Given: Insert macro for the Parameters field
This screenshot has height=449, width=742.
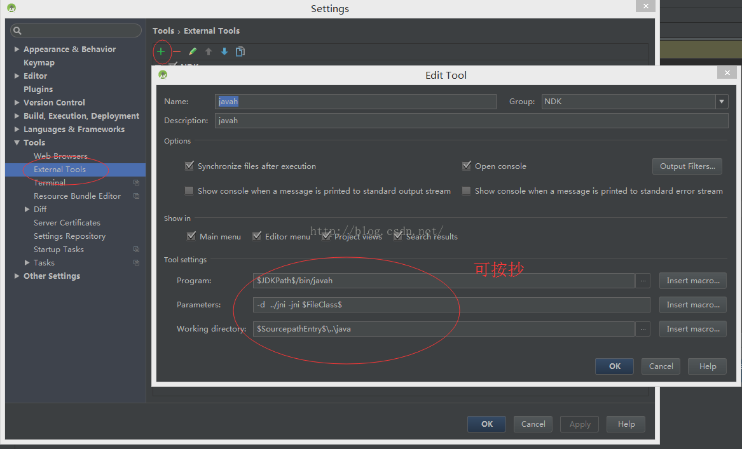Looking at the screenshot, I should pyautogui.click(x=693, y=305).
